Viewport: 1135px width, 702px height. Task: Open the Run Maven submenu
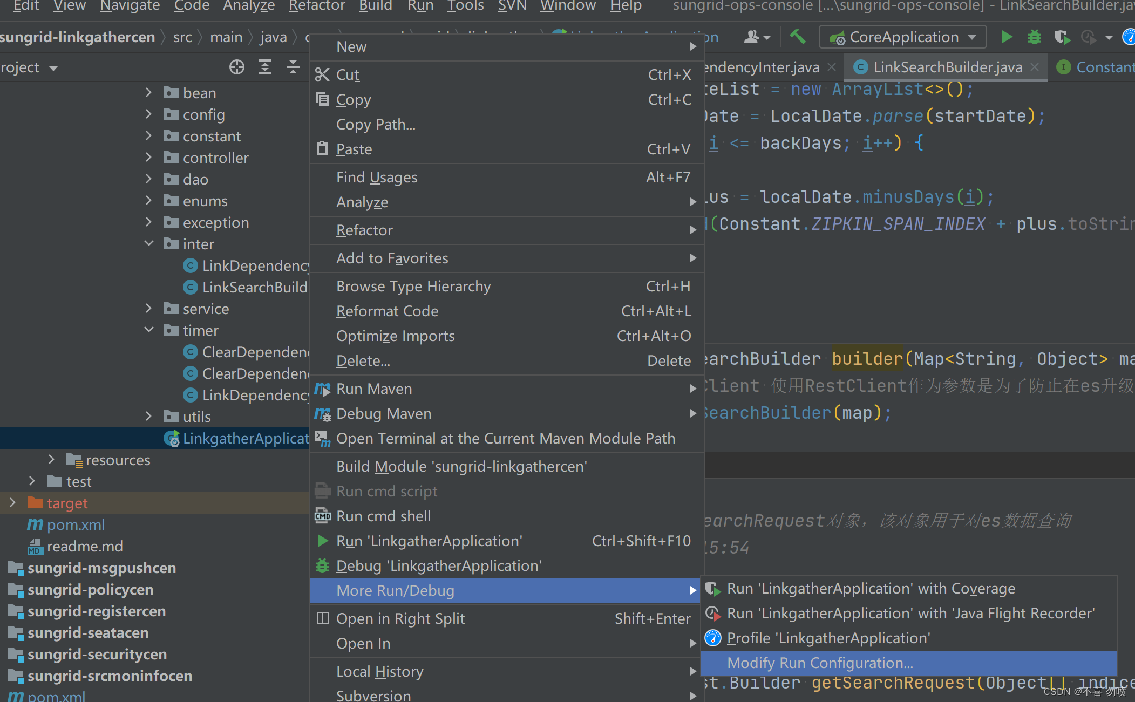coord(507,389)
